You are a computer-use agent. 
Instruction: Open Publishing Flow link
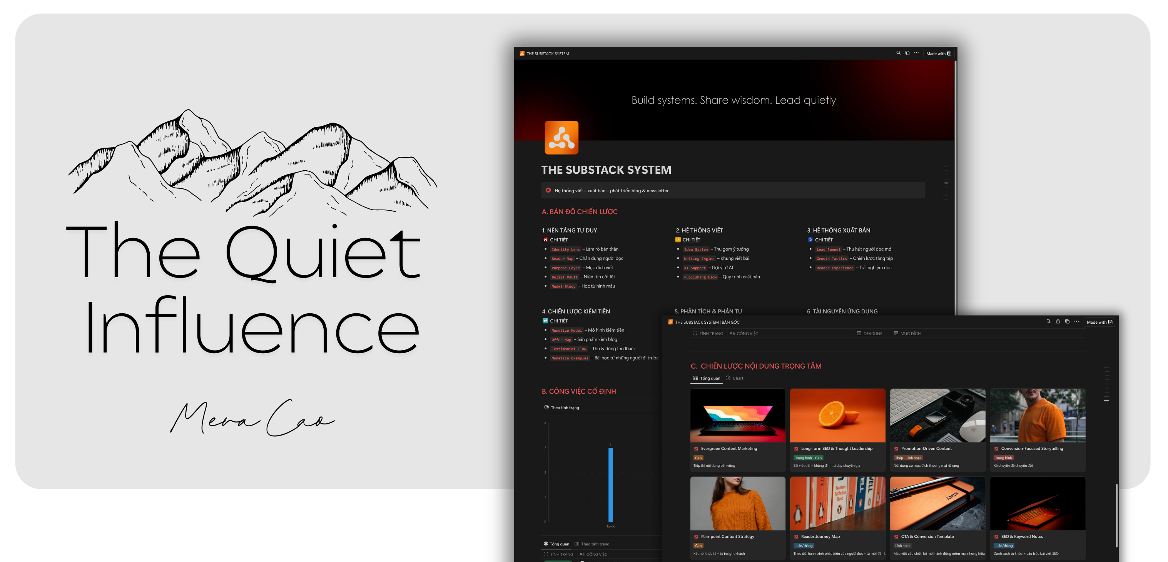point(700,277)
